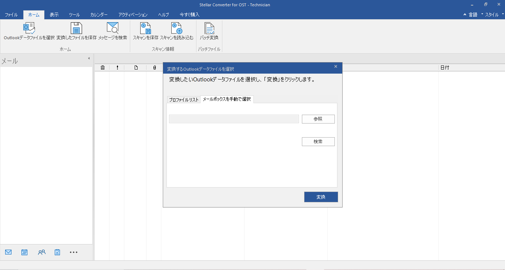Click the document type column header icon
505x270 pixels.
(x=136, y=68)
